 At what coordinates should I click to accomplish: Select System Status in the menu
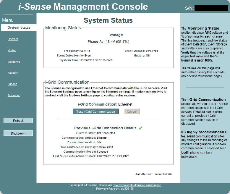click(19, 28)
